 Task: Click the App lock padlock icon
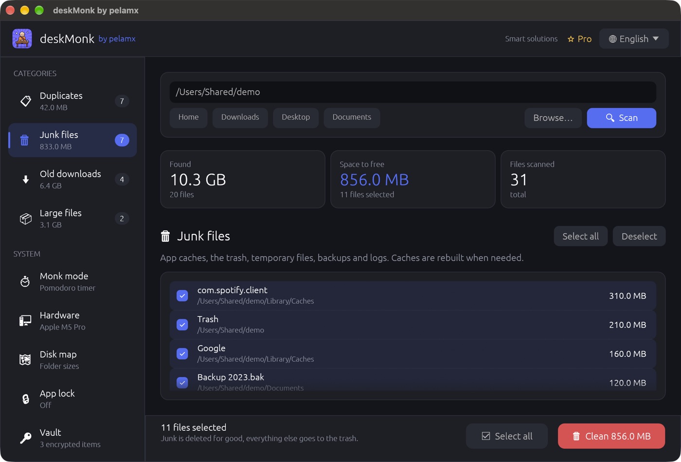tap(25, 399)
